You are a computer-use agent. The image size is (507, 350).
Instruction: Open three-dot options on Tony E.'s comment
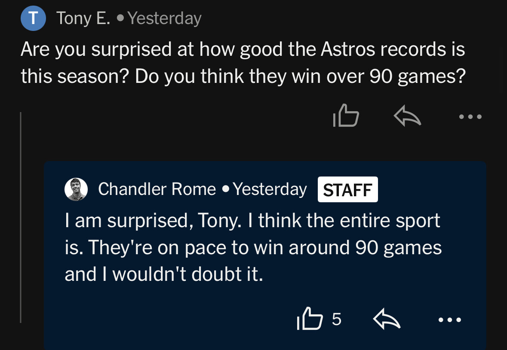tap(470, 116)
